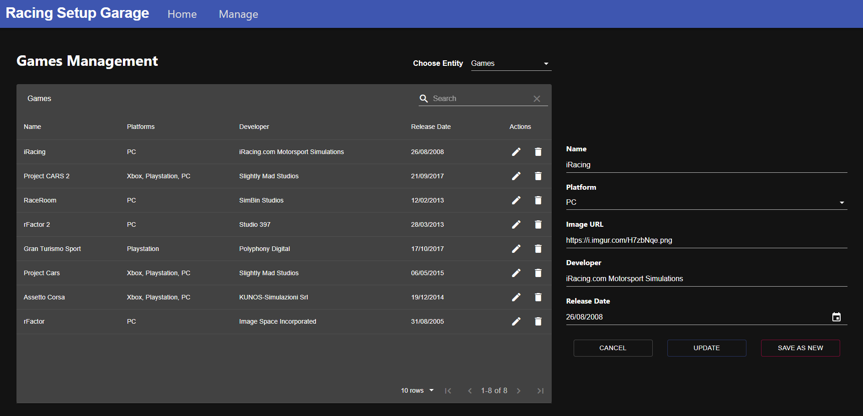Delete the rFactor 2 entry

click(538, 224)
